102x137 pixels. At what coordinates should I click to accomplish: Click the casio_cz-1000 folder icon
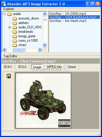(x=15, y=40)
